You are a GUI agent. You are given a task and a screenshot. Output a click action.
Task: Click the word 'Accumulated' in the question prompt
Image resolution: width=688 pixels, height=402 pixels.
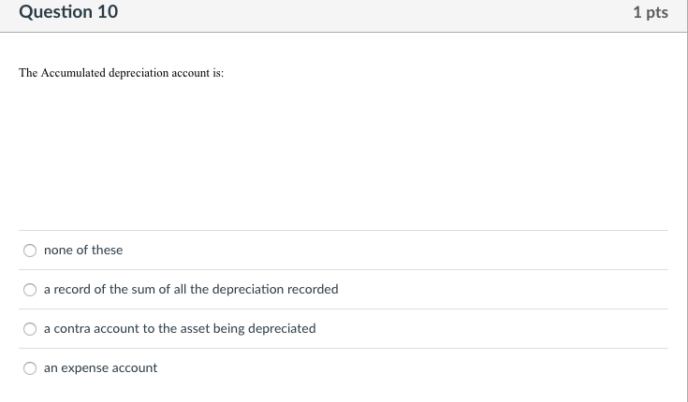73,73
